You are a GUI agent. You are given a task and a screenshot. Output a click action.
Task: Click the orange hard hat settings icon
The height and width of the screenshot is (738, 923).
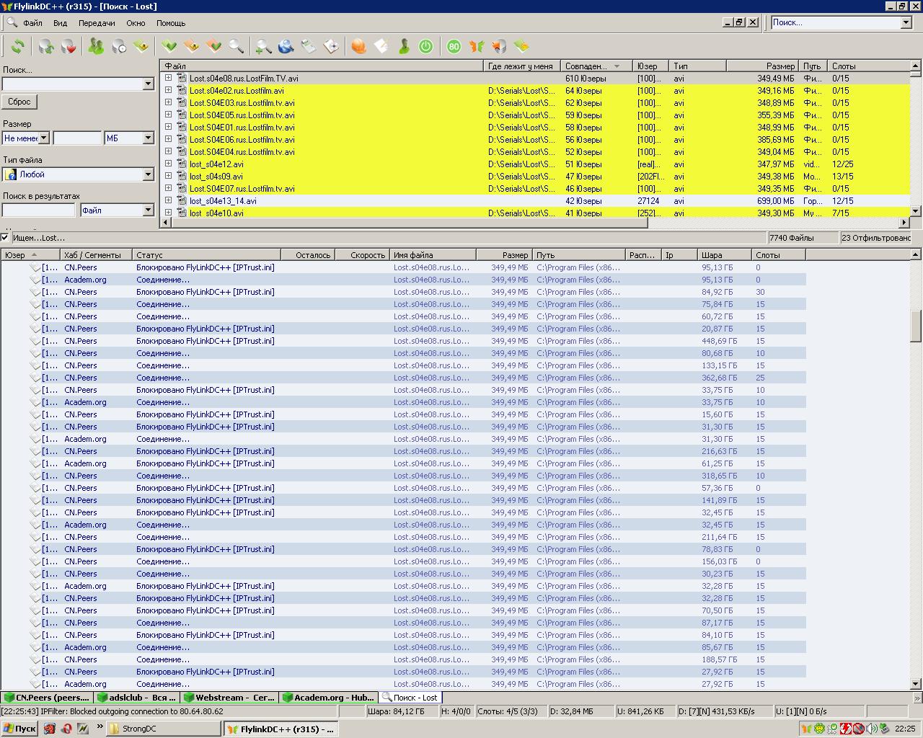point(358,47)
